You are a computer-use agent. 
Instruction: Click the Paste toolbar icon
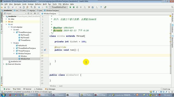(27, 7)
